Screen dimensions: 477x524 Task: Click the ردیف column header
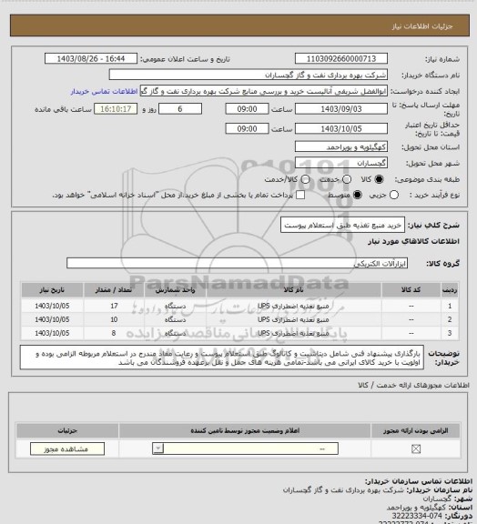pos(450,289)
